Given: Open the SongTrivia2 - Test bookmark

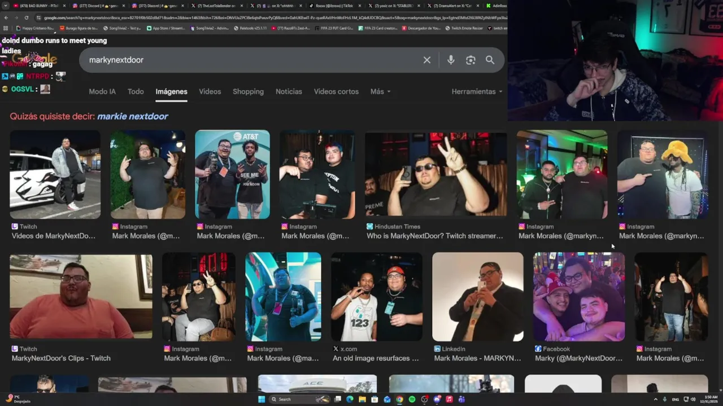Looking at the screenshot, I should click(122, 28).
